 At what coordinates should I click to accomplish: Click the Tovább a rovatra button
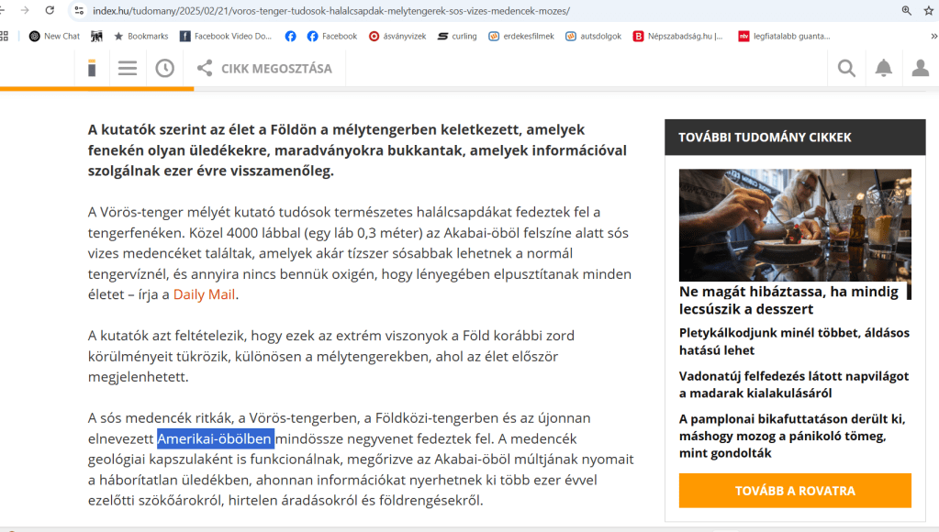click(x=795, y=491)
